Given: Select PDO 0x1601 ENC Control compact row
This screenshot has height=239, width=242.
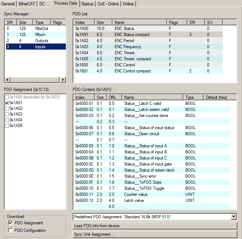Looking at the screenshot, I should pyautogui.click(x=149, y=71).
